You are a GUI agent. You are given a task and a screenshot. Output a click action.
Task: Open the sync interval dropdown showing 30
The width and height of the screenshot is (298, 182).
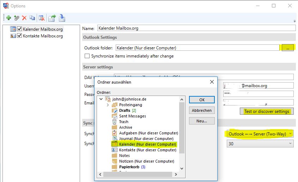pyautogui.click(x=260, y=144)
